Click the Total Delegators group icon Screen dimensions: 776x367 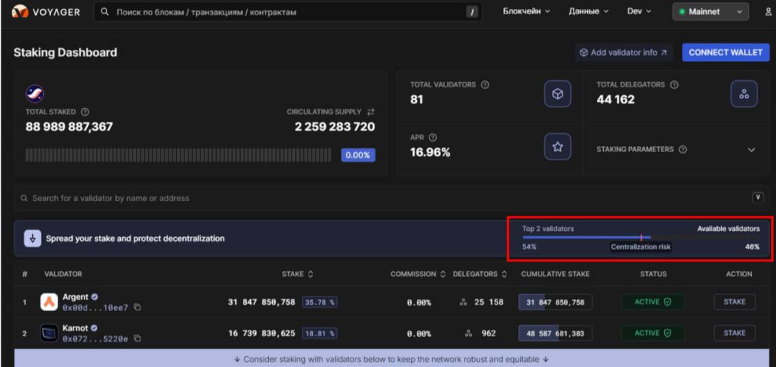coord(744,94)
